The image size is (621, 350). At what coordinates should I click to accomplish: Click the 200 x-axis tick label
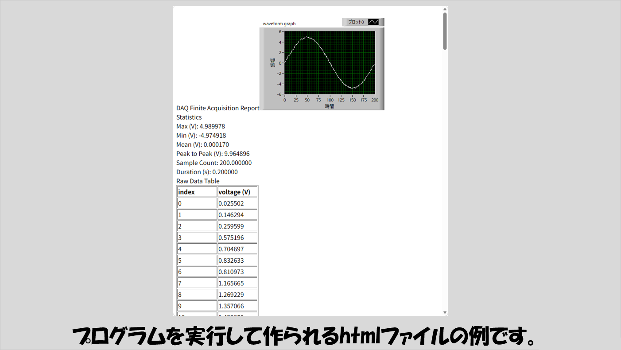375,100
